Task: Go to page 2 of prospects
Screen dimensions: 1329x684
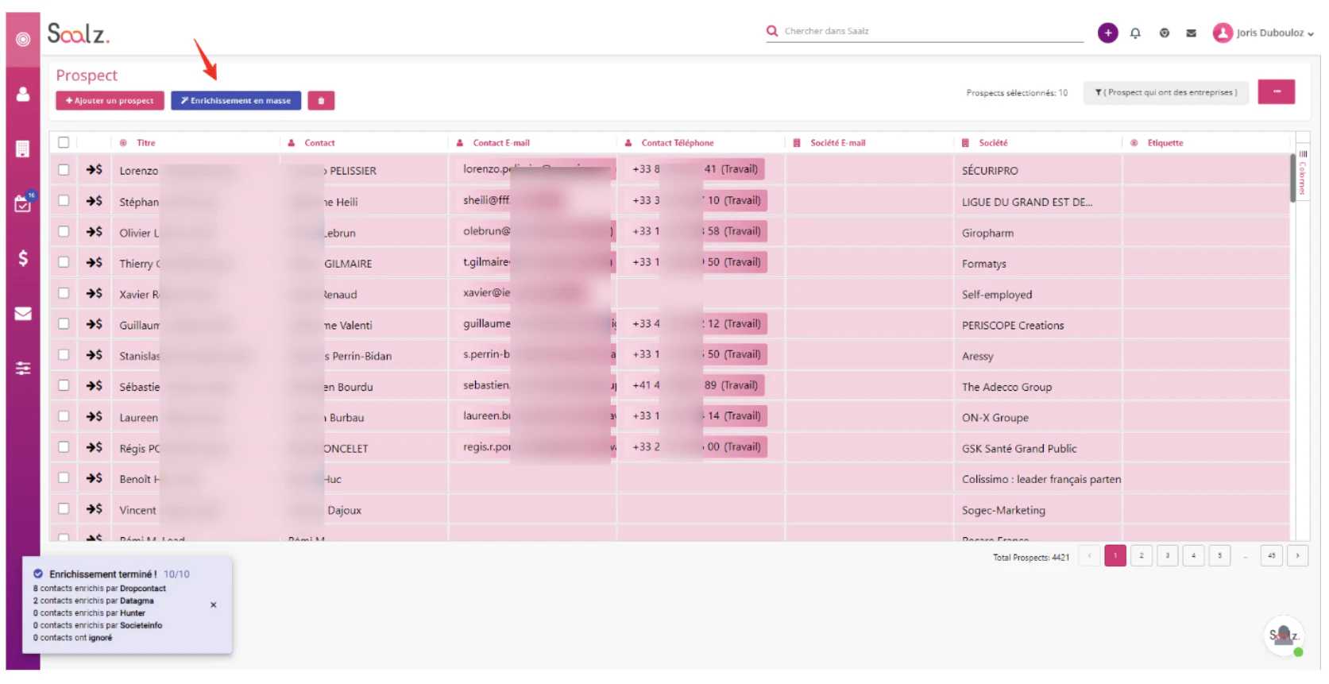Action: (1142, 556)
